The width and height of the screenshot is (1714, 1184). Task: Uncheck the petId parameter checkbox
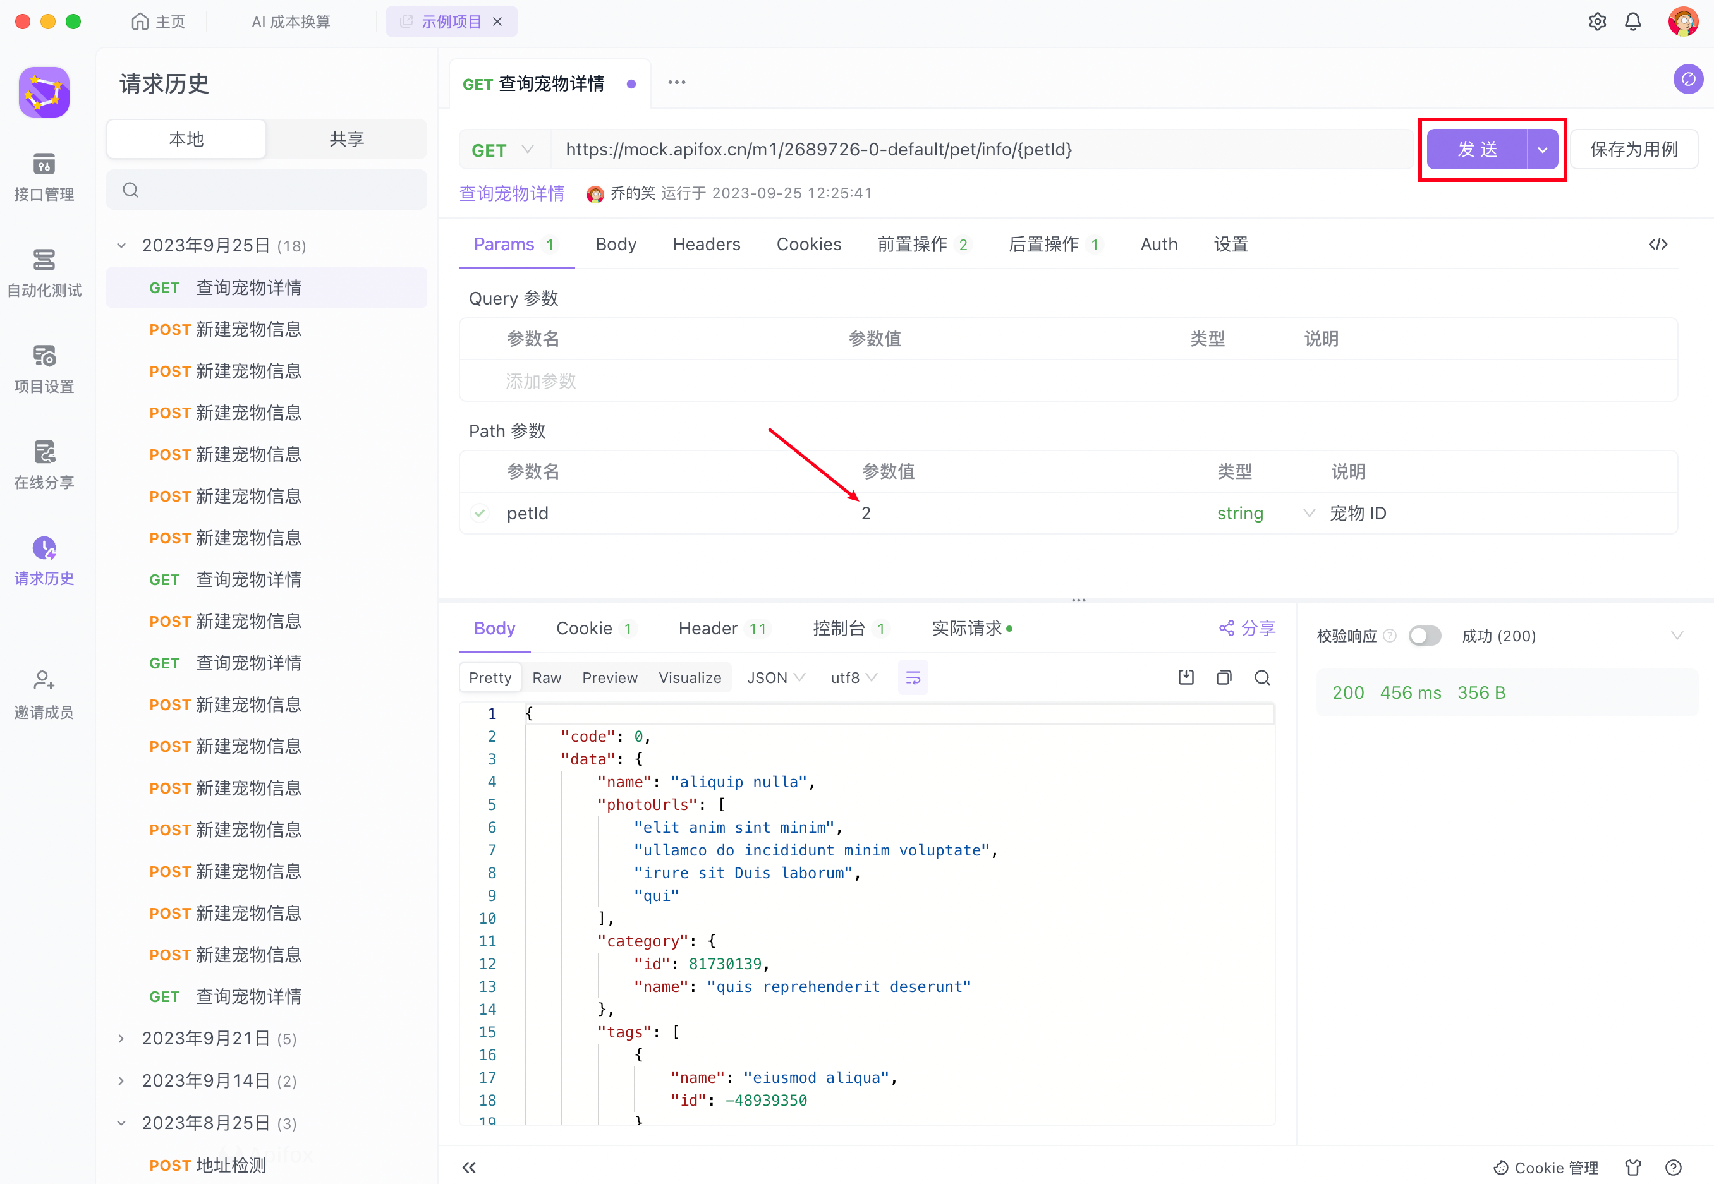point(480,512)
